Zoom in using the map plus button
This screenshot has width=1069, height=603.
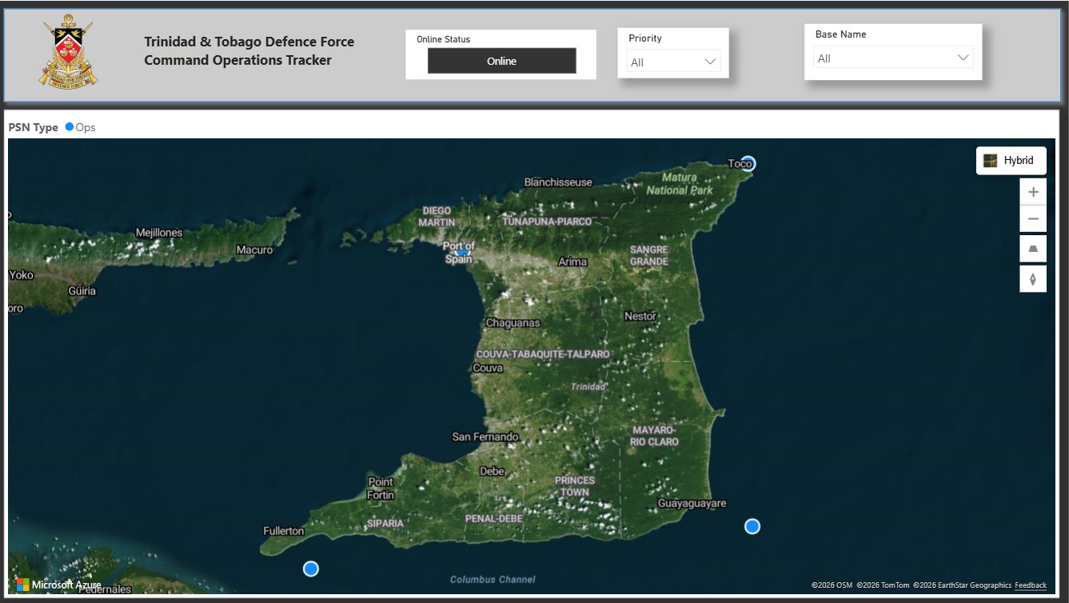tap(1033, 192)
